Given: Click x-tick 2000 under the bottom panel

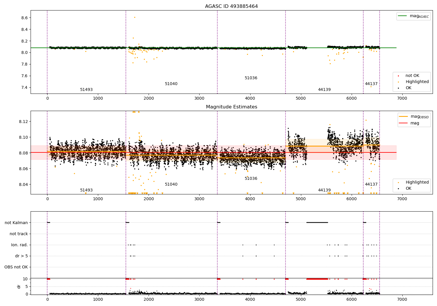Looking at the screenshot, I should [149, 300].
